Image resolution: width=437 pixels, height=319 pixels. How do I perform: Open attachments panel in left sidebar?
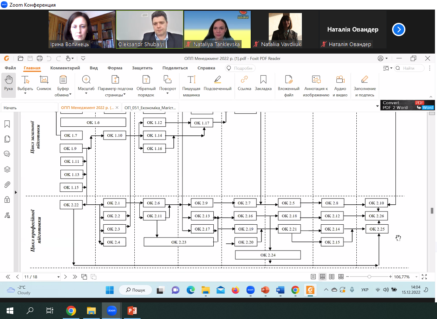point(7,184)
